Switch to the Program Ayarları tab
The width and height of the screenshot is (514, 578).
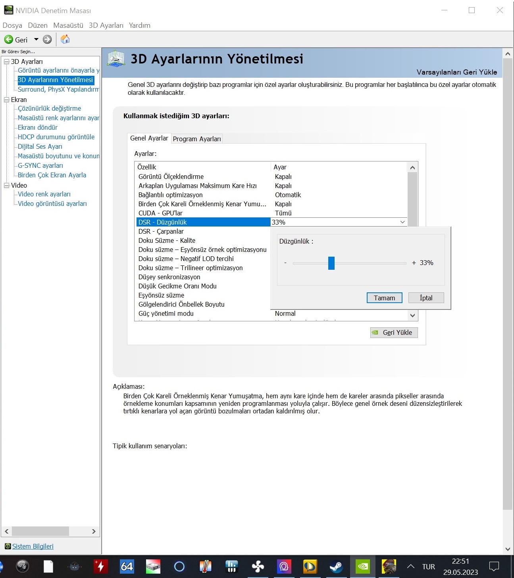(x=197, y=139)
